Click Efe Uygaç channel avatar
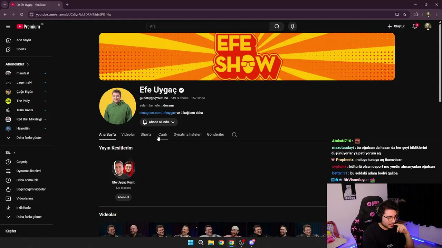Image resolution: width=442 pixels, height=248 pixels. (117, 106)
